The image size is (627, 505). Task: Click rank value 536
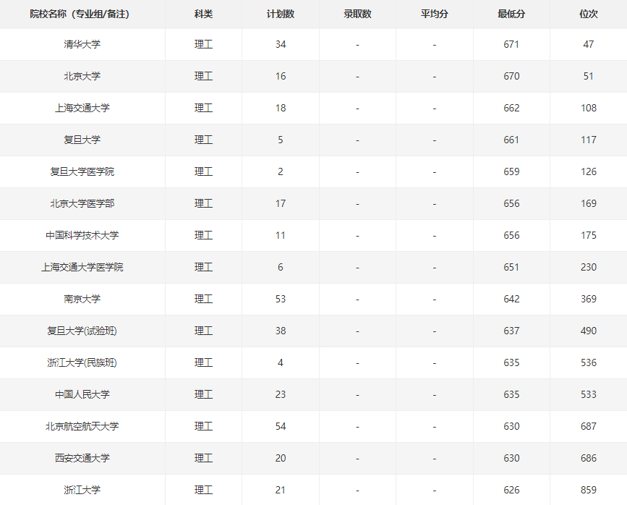click(x=589, y=362)
